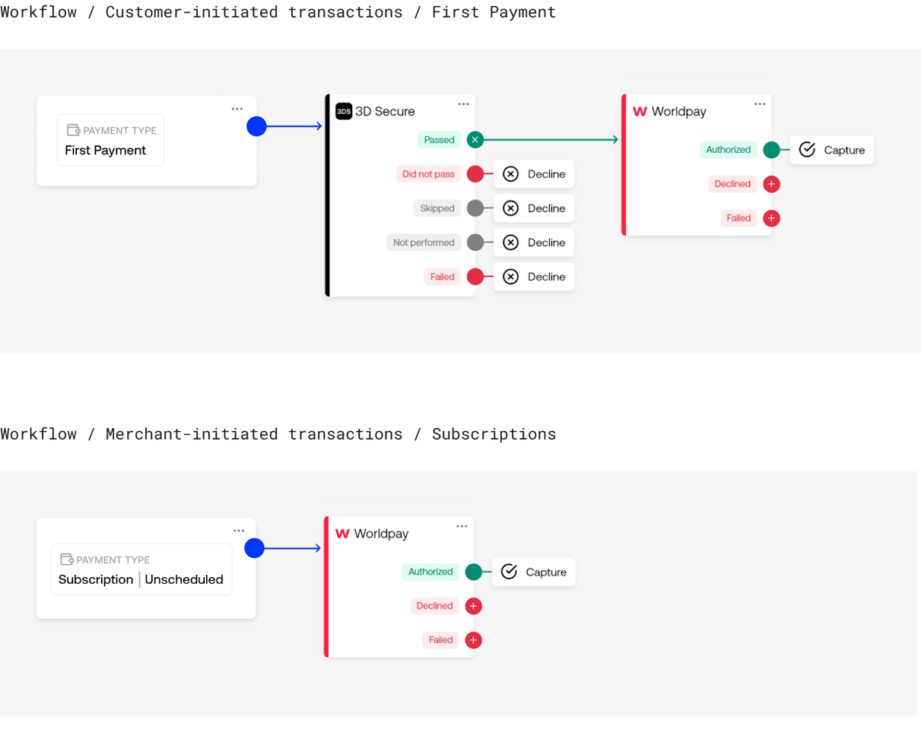Click the Failed label in Subscriptions workflow
This screenshot has width=921, height=739.
441,640
